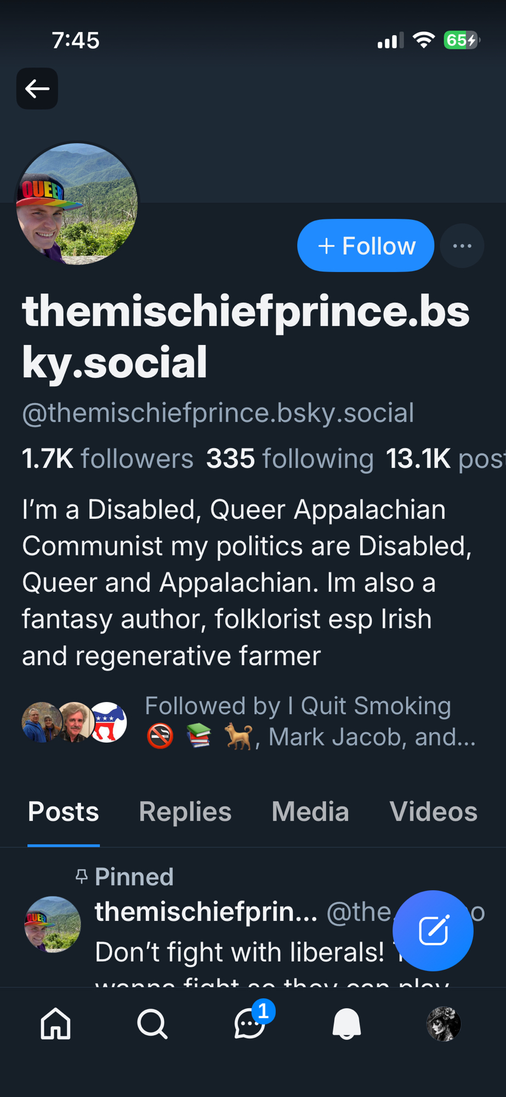Open the large profile avatar photo
Image resolution: width=506 pixels, height=1097 pixels.
(77, 203)
